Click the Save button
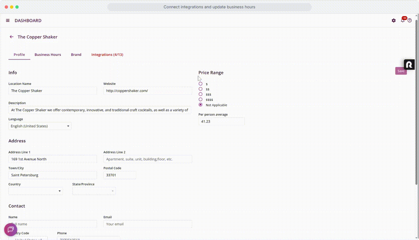The image size is (419, 240). coord(401,71)
